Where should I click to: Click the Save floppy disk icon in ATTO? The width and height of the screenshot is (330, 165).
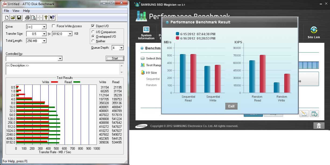(19, 17)
